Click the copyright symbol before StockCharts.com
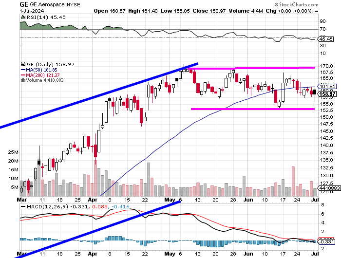 (x=276, y=4)
